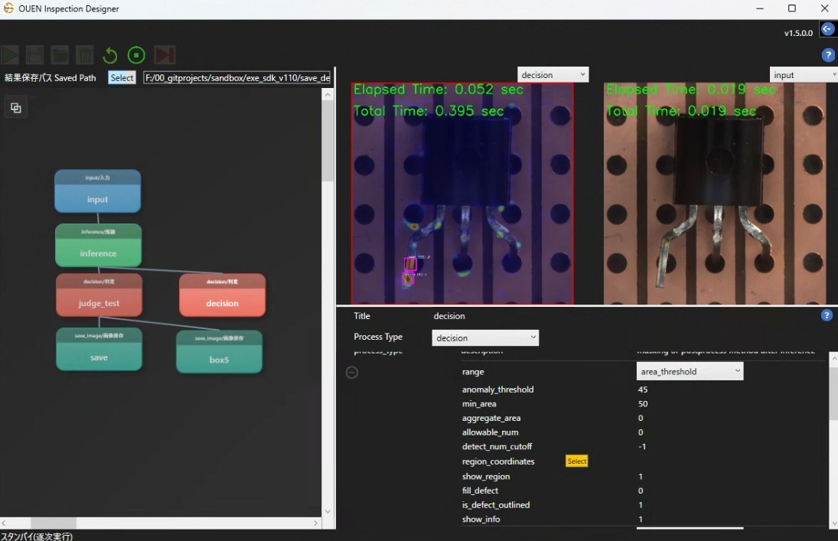
Task: Click the graph panel scroll-up arrow
Action: pyautogui.click(x=328, y=95)
